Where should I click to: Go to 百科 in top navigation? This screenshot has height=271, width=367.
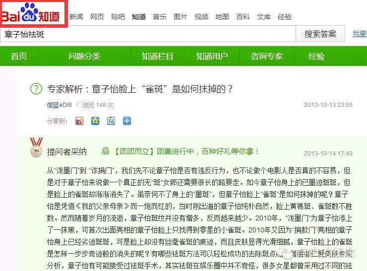click(x=243, y=17)
